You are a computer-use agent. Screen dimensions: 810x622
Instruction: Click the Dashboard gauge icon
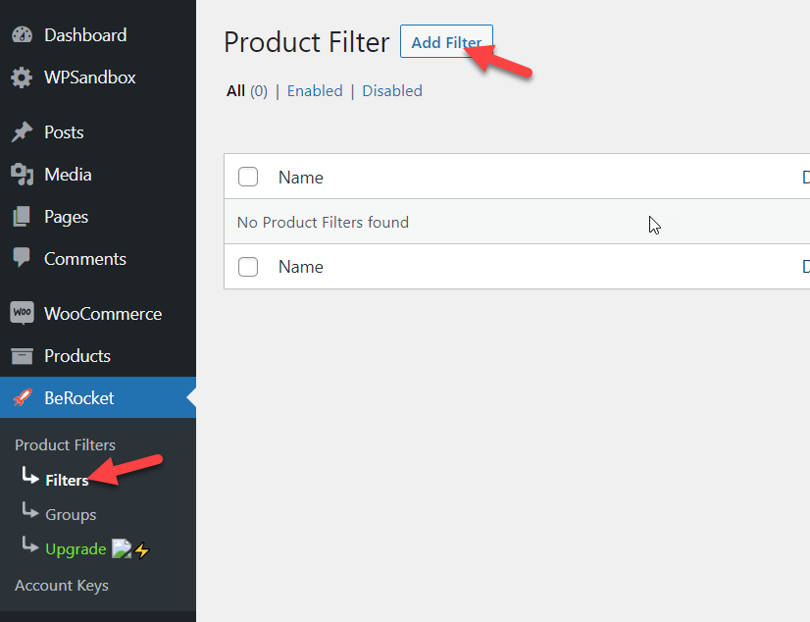pyautogui.click(x=22, y=34)
